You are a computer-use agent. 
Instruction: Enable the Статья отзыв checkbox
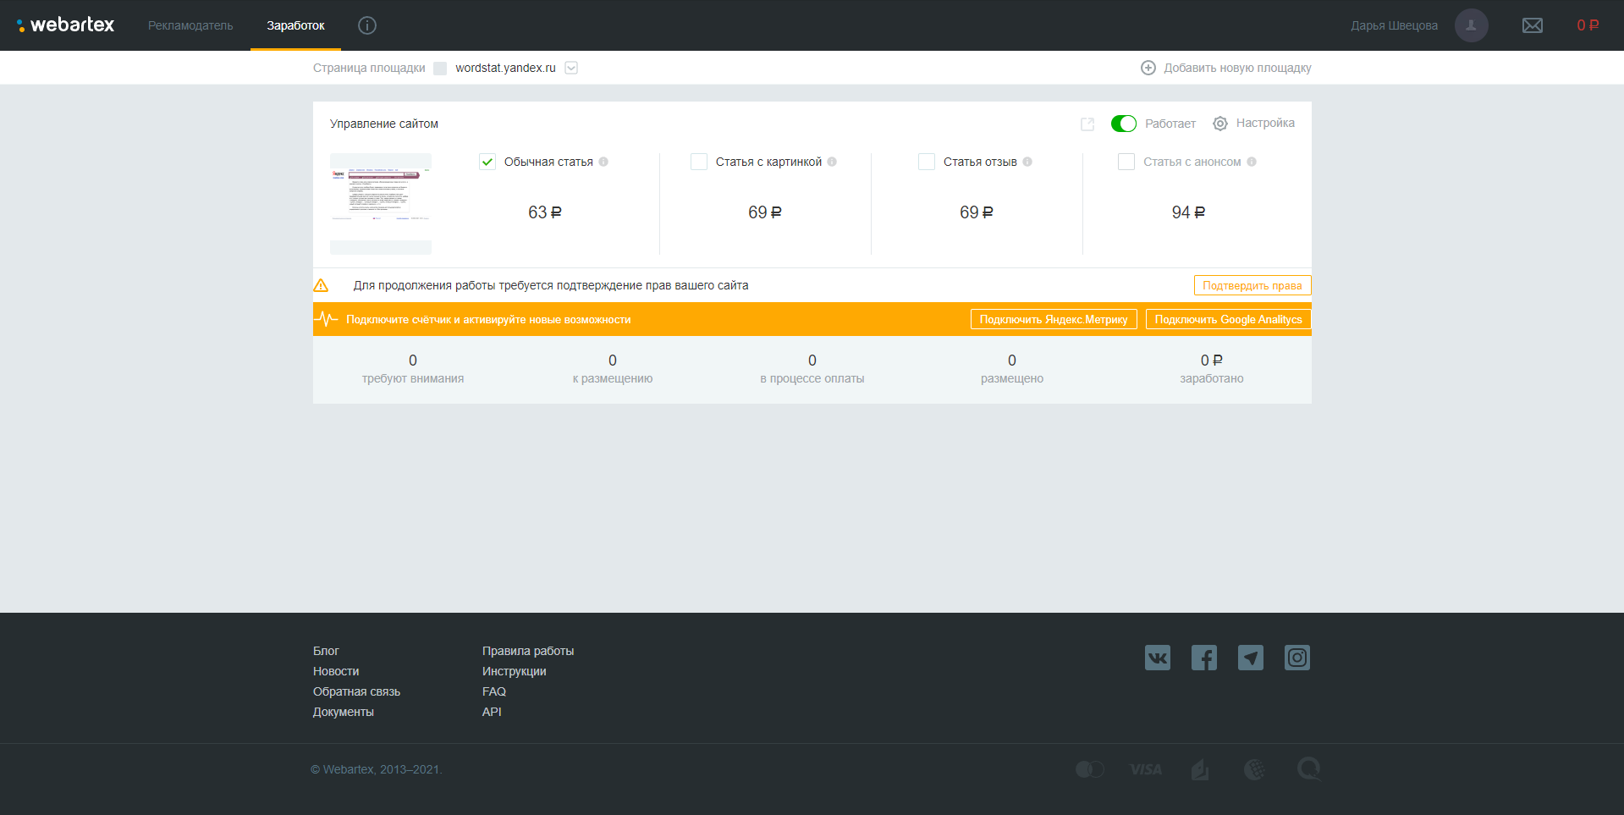(927, 162)
